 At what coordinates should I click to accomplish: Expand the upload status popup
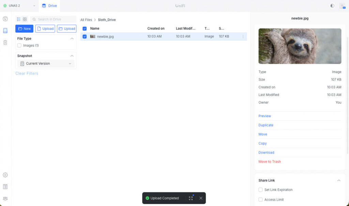[x=191, y=198]
